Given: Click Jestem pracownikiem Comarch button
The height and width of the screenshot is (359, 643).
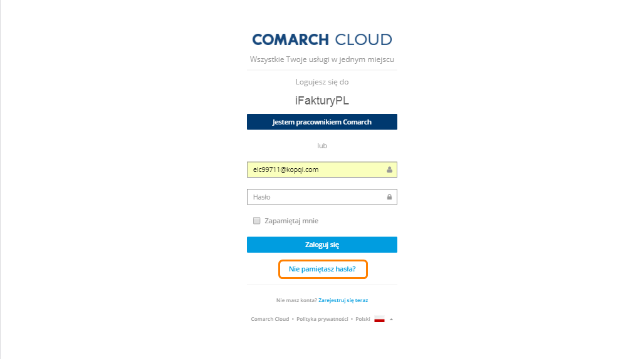Looking at the screenshot, I should [x=322, y=122].
